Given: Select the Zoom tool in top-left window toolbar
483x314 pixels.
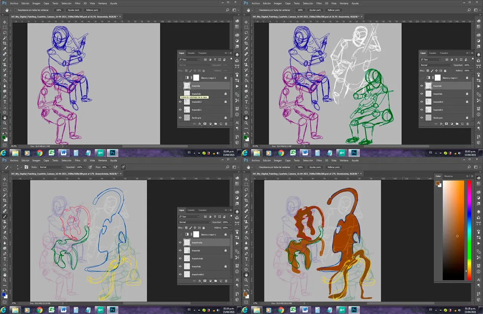Looking at the screenshot, I should coord(5,123).
